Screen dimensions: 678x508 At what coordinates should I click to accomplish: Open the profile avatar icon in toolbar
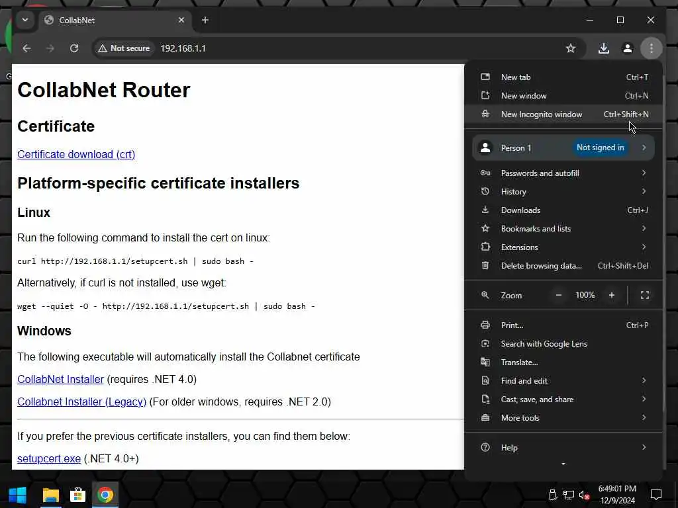628,48
